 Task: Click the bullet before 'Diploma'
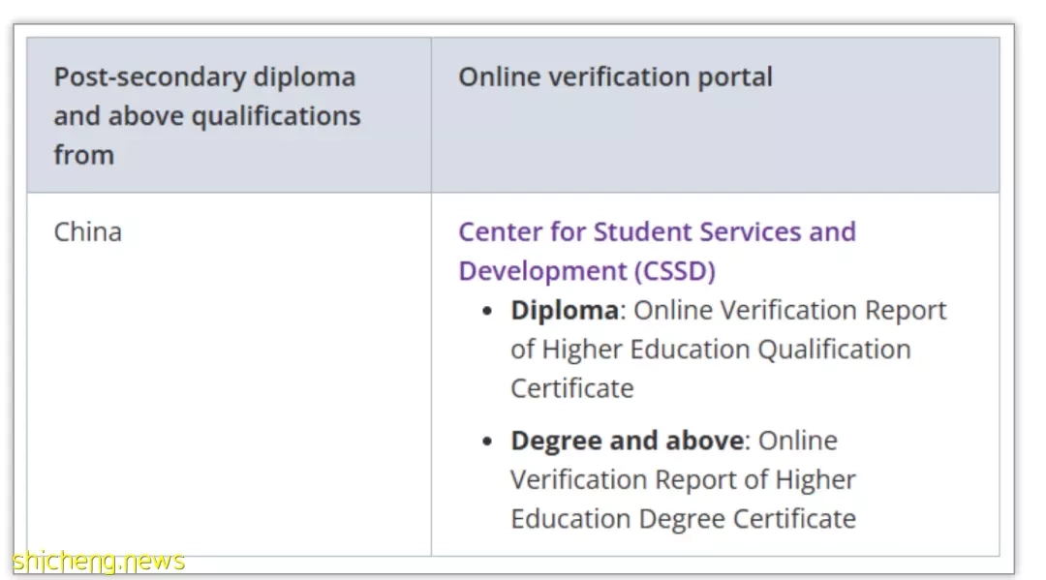coord(487,312)
